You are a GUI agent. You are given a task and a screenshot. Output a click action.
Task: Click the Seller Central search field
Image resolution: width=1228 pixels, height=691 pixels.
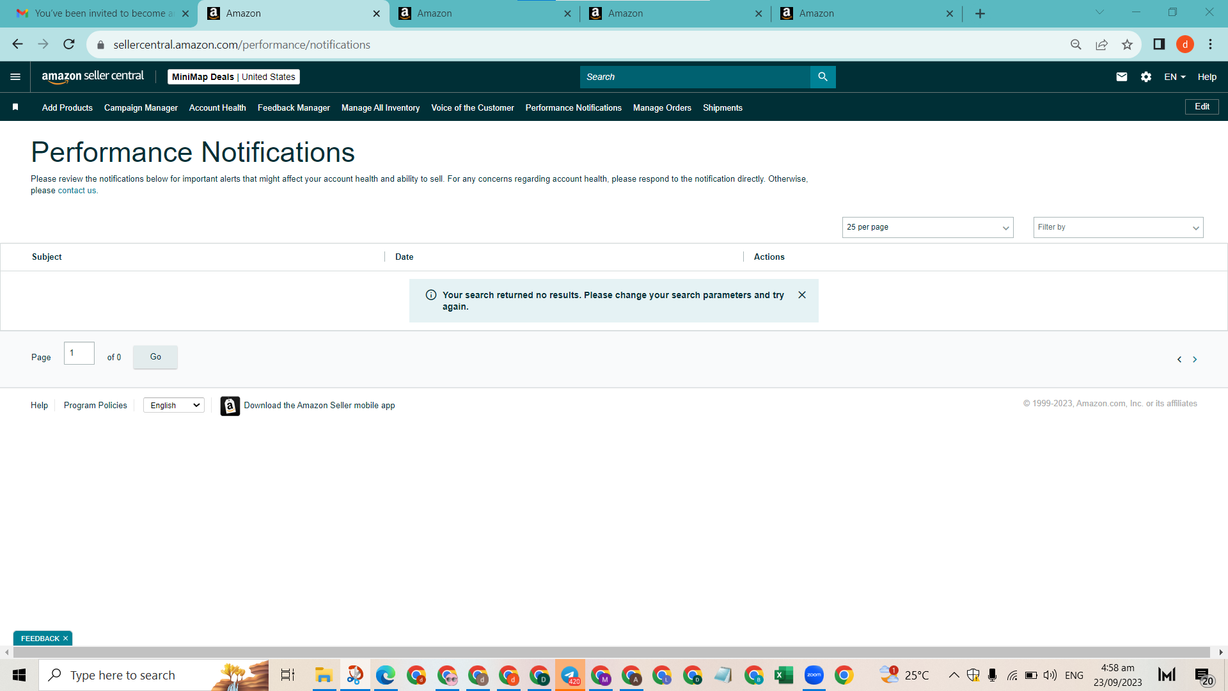click(x=695, y=77)
